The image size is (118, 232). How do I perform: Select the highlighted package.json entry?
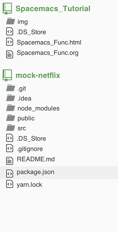click(59, 173)
